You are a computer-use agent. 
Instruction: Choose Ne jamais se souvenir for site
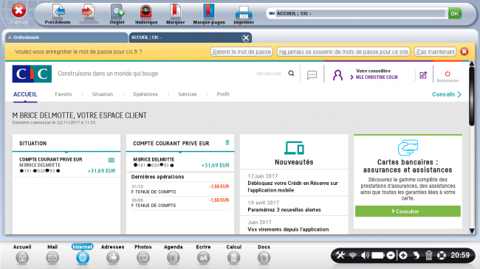[343, 52]
